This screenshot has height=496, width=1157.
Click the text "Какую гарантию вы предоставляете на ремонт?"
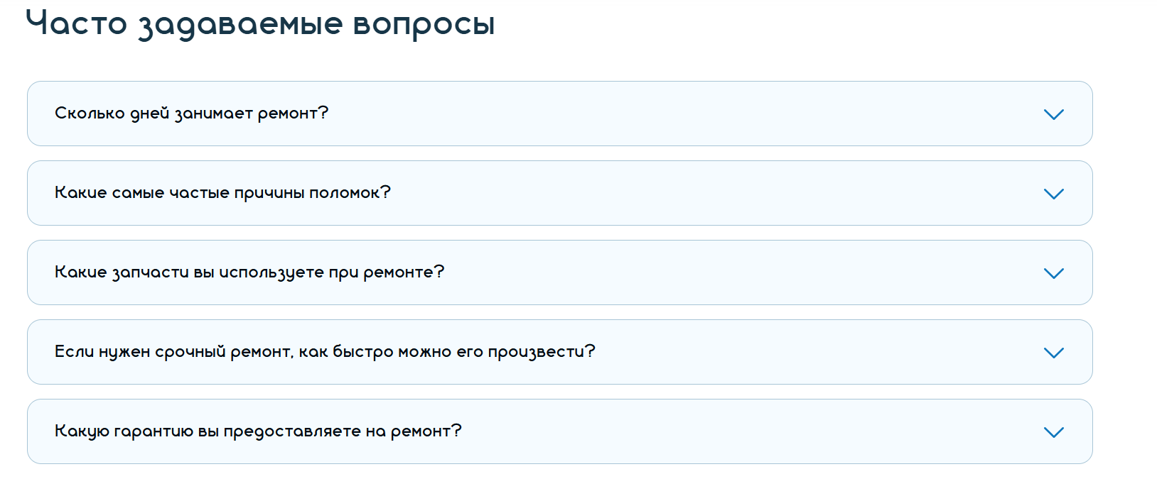coord(258,431)
